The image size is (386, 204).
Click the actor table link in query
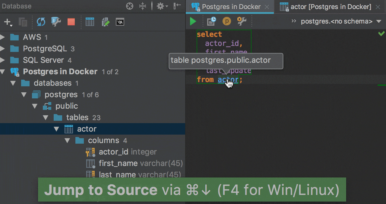(228, 80)
